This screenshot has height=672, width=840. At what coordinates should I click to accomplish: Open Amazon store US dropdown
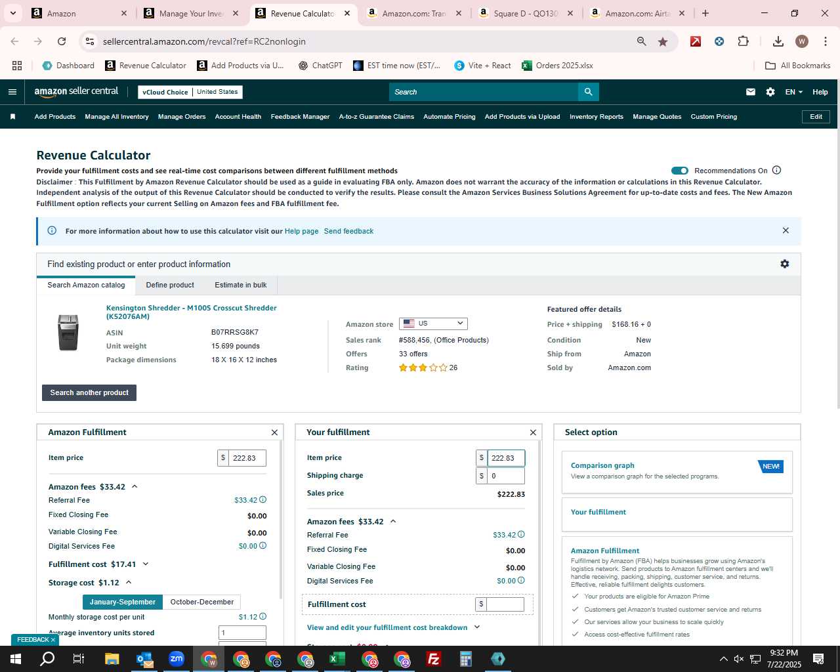tap(433, 324)
